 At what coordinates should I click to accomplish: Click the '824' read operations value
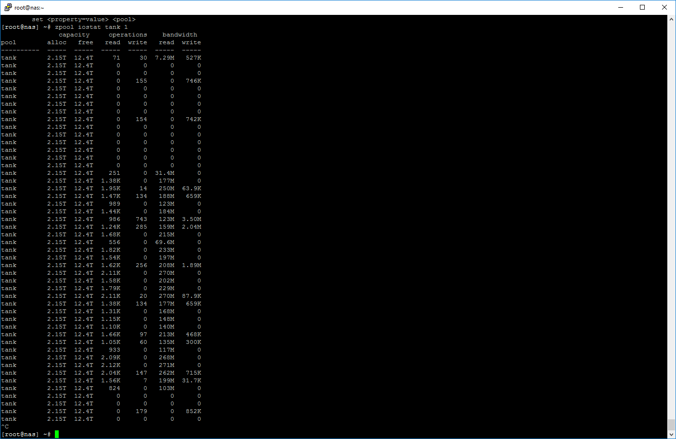coord(115,388)
